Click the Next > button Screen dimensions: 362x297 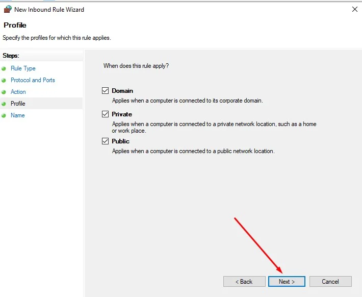[287, 282]
